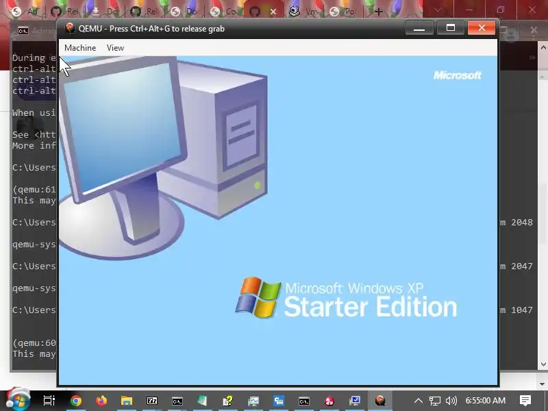
Task: Switch to first Command Prompt taskbar icon
Action: click(177, 401)
